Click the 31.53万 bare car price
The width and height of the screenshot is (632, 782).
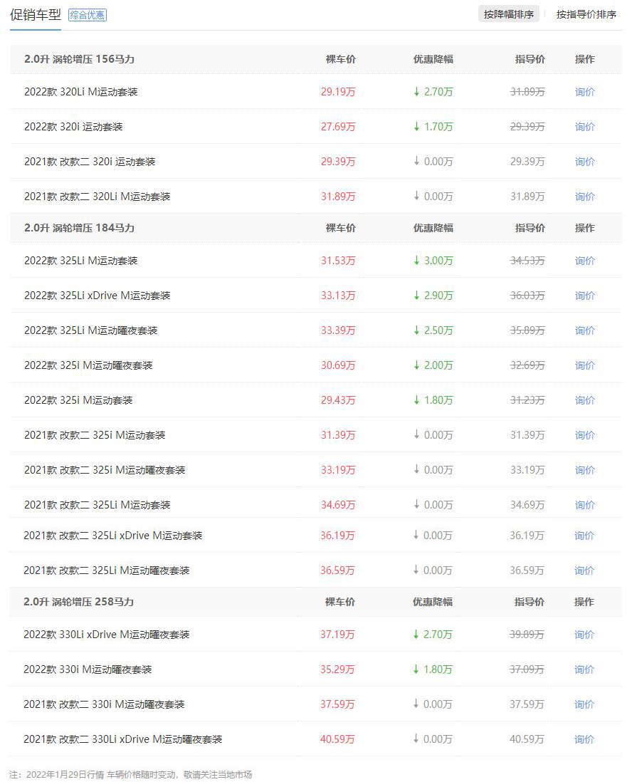click(338, 261)
